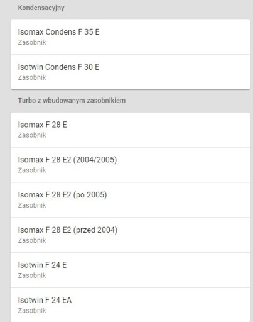Screen dimensions: 253x322
Task: Click the Turbo z wbudowanym zasobnikiem heading
Action: (x=72, y=101)
